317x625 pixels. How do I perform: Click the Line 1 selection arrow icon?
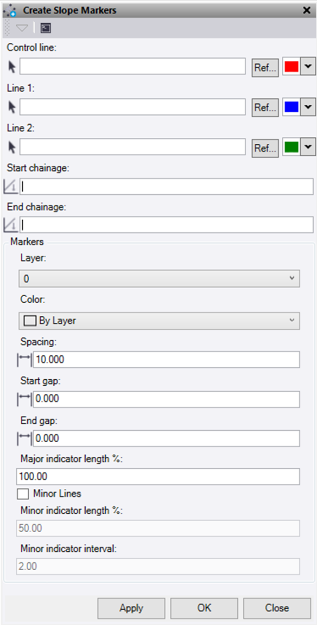click(x=11, y=107)
